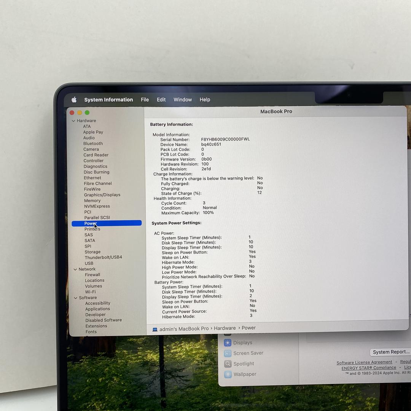Open the System Information app menu
The height and width of the screenshot is (411, 411).
[108, 100]
